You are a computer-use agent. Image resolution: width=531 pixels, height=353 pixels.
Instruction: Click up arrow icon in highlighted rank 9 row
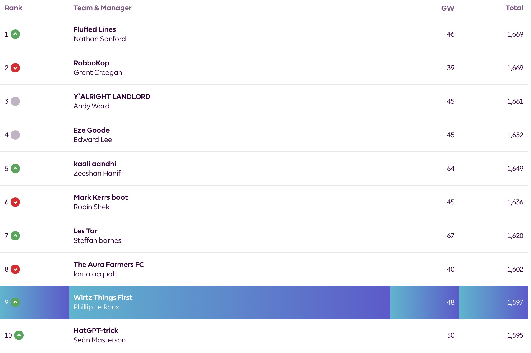click(x=15, y=302)
